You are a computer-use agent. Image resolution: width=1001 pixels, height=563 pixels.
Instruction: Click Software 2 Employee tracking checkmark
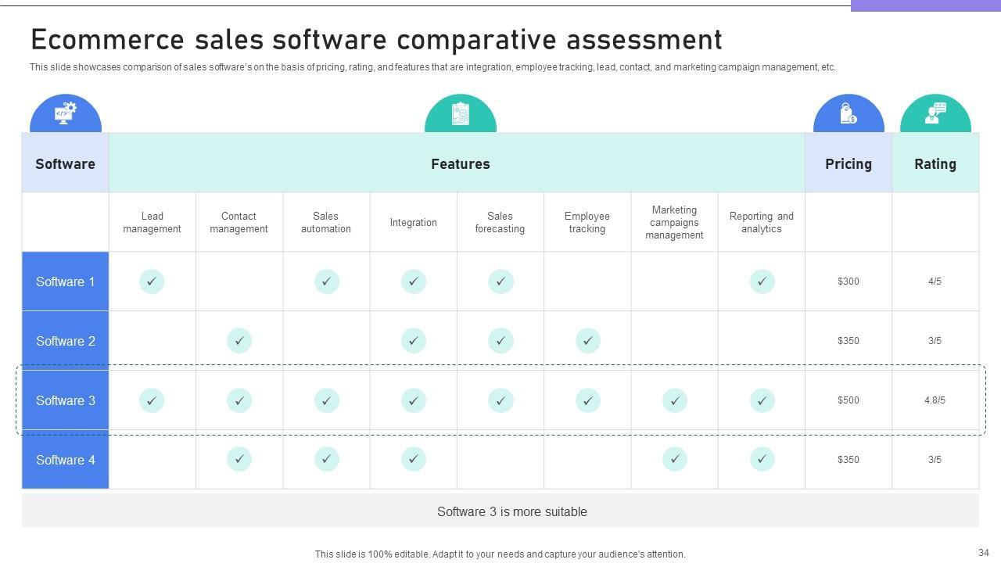(588, 341)
